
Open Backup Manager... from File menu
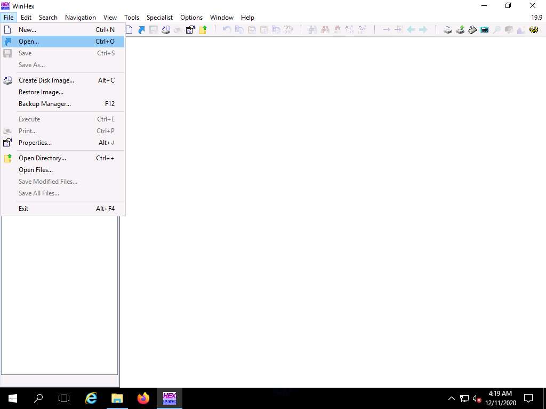[63, 104]
